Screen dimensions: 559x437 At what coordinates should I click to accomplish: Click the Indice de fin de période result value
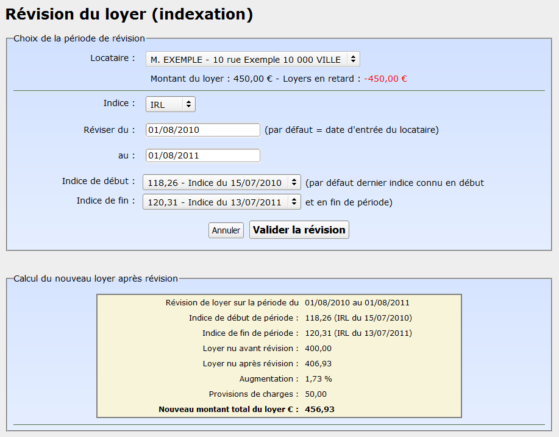[358, 333]
